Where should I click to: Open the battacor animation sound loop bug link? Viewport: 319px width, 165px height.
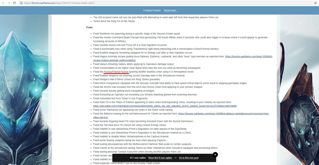(x=181, y=115)
